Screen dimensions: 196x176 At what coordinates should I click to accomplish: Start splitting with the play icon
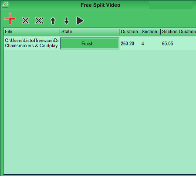click(80, 21)
